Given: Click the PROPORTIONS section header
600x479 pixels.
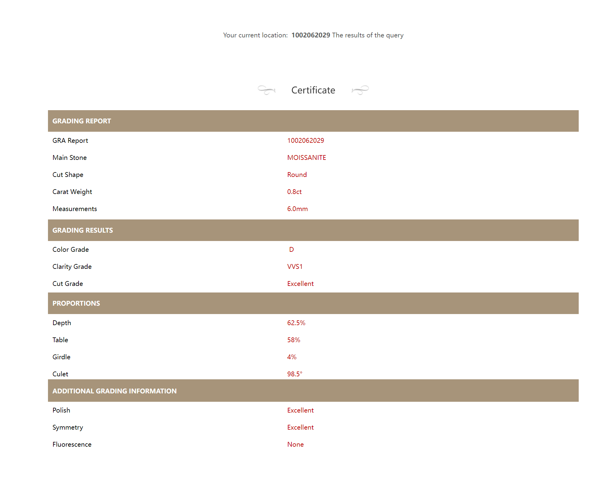Looking at the screenshot, I should [x=76, y=303].
